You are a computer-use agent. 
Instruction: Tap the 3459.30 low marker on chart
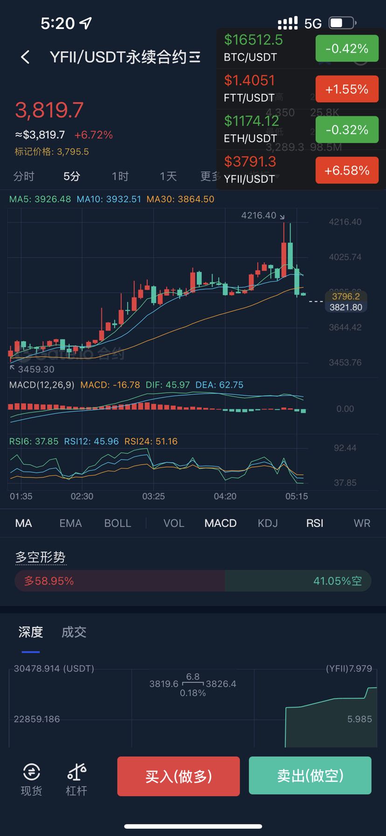36,369
